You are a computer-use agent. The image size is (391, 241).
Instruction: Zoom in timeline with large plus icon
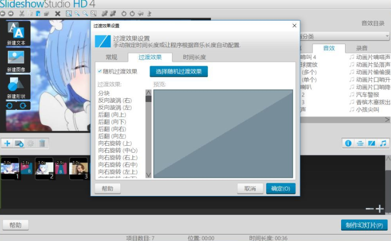click(380, 209)
